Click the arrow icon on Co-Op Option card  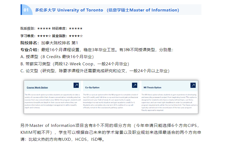[x=135, y=85]
